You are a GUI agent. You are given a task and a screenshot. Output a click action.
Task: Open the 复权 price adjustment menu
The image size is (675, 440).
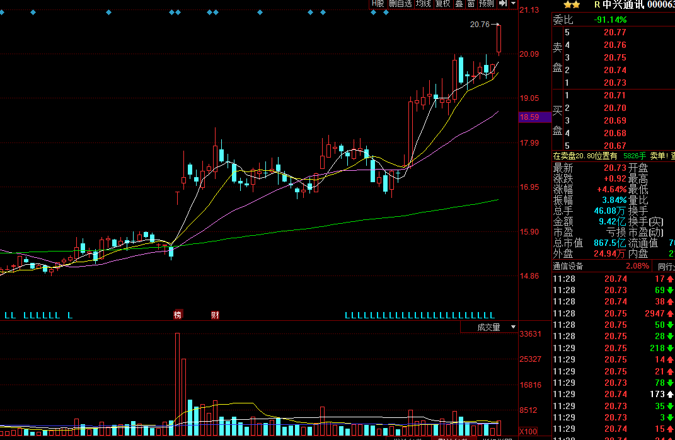(443, 4)
